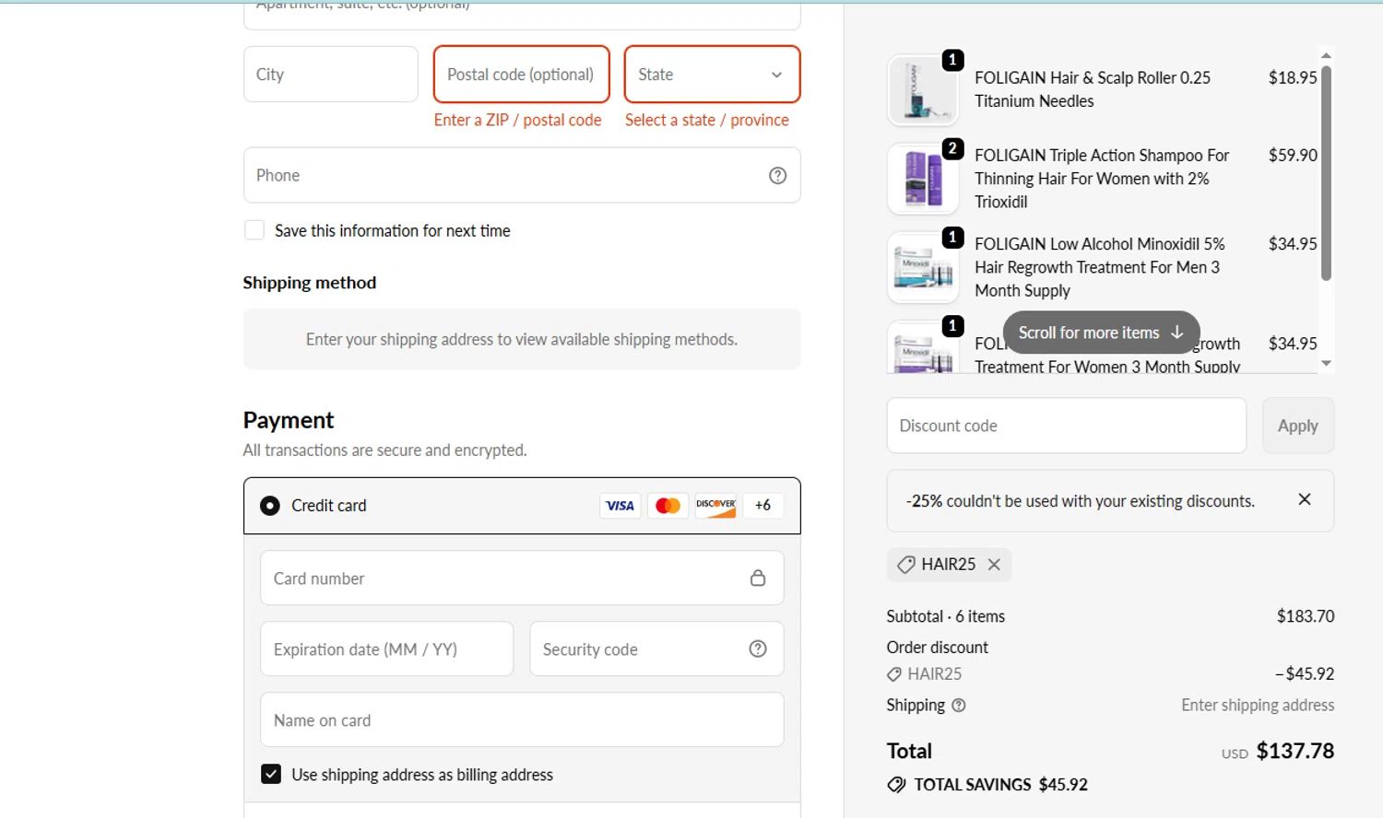Click the Shipping method heading
Image resolution: width=1383 pixels, height=818 pixels.
coord(310,283)
